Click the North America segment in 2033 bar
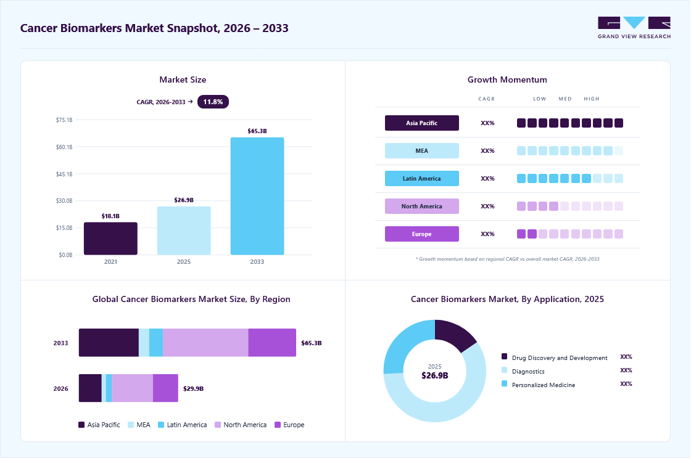691x458 pixels. 205,343
